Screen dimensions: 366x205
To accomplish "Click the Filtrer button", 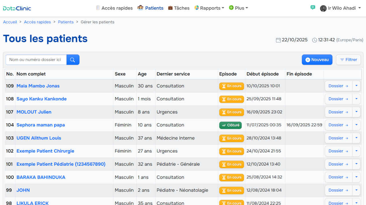I will point(348,60).
